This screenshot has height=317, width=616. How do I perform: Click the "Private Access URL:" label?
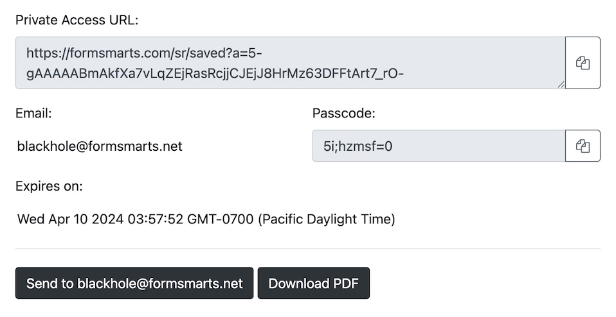(x=77, y=20)
